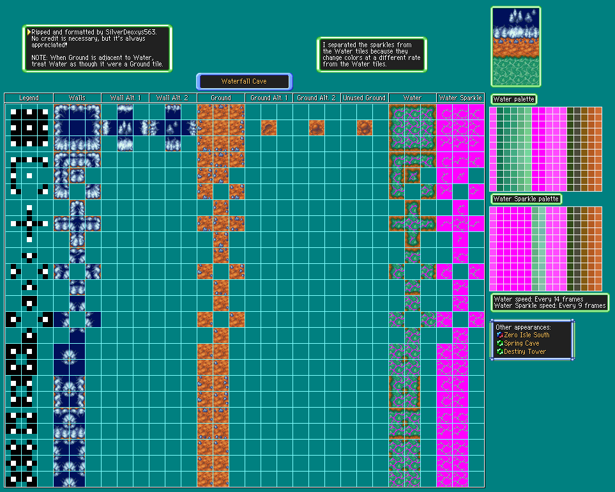
Task: Click the 'Water speed: Every 14 frames' text
Action: click(538, 300)
